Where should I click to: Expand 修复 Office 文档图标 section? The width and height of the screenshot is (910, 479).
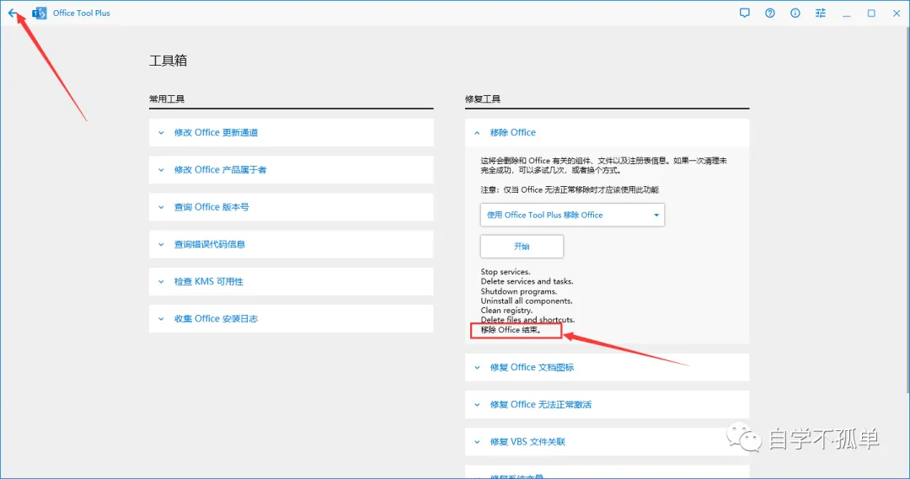coord(607,367)
